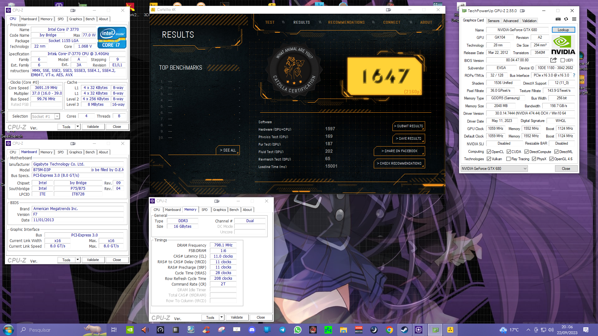The height and width of the screenshot is (336, 598).
Task: Switch to GPU-Z via its taskbar icon
Action: point(435,330)
